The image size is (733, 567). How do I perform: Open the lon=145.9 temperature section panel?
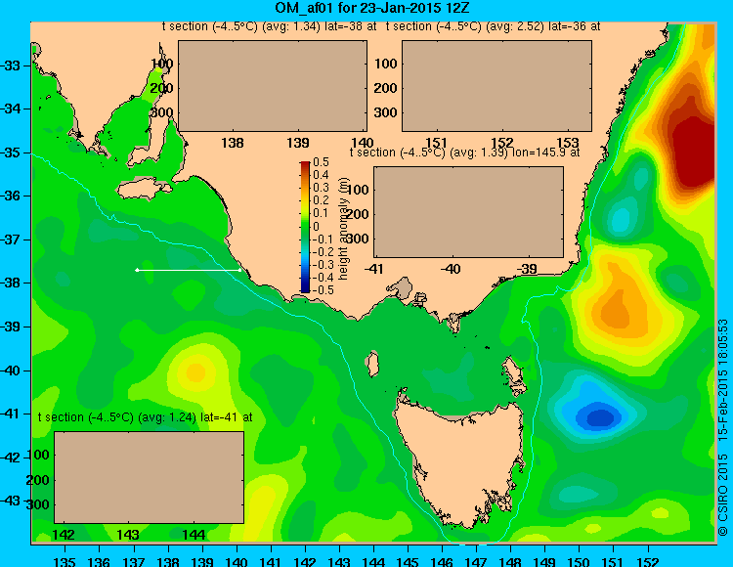pos(468,212)
